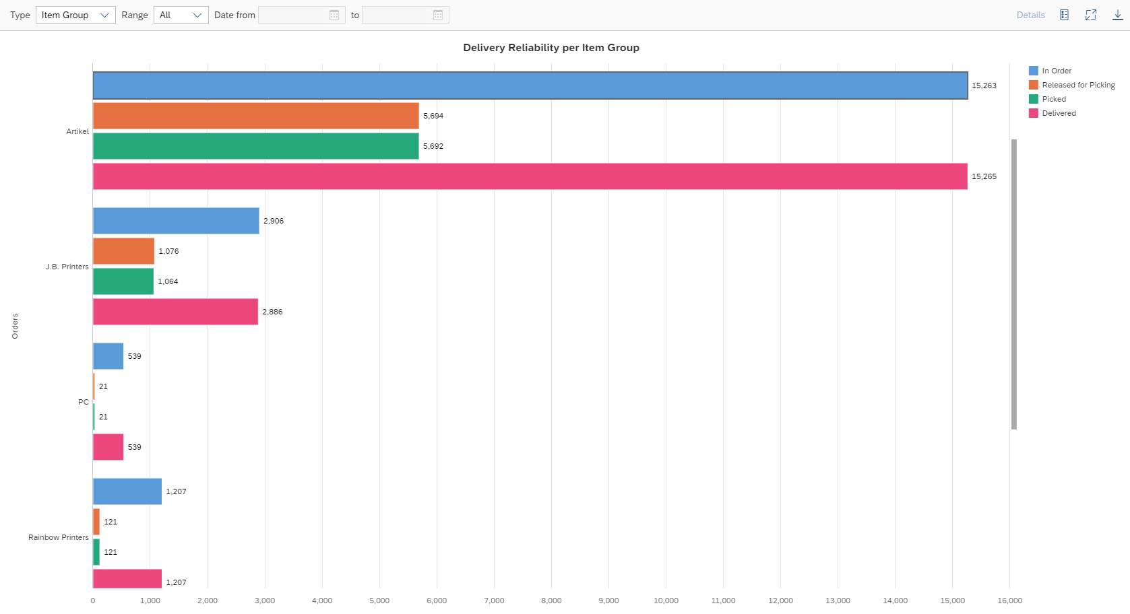Open the Type dropdown showing Item Group
Screen dimensions: 1130x614
tap(75, 15)
